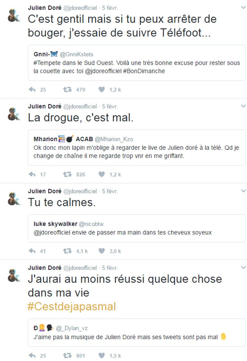
Task: Retweet the Téléfoot tweet
Action: (x=67, y=90)
